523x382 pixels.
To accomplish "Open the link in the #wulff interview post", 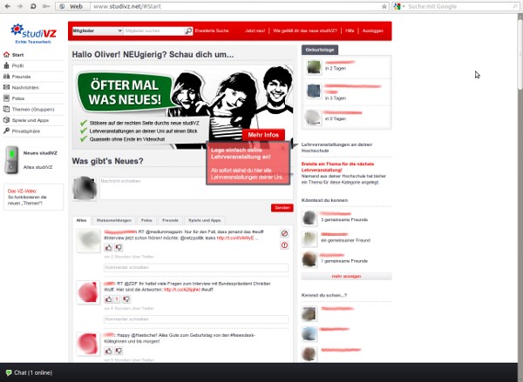I will [235, 238].
